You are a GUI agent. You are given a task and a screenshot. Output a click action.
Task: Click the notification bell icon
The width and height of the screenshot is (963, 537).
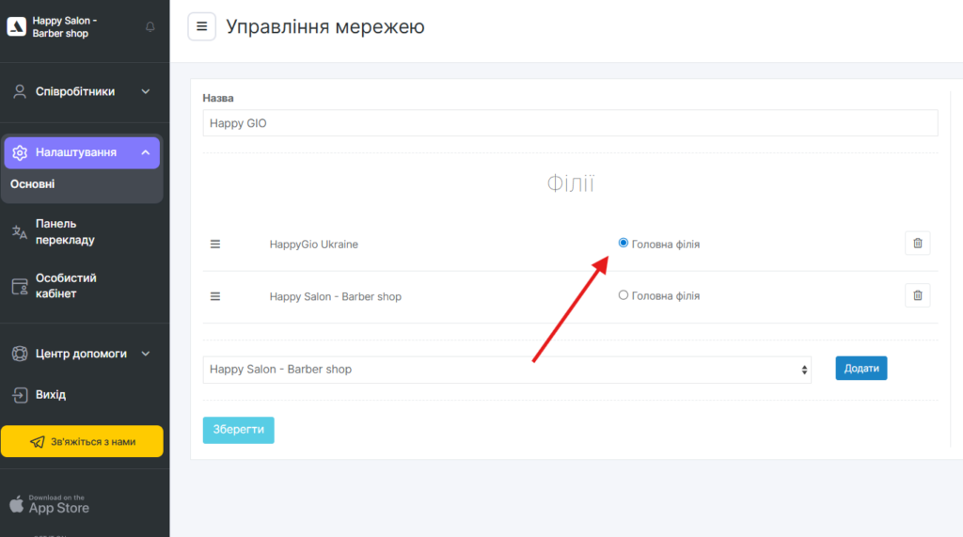[150, 26]
